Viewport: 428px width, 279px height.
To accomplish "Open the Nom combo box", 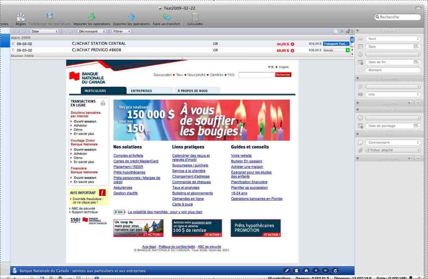I will click(x=393, y=39).
